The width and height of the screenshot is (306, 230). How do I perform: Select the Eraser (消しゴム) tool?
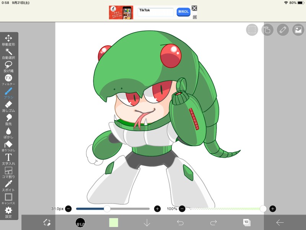[x=8, y=107]
